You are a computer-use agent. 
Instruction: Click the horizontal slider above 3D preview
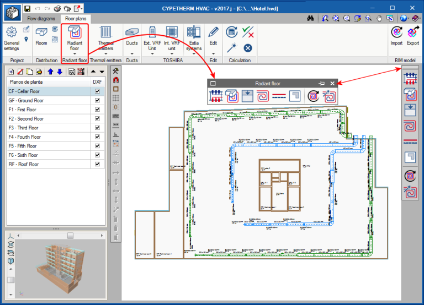point(70,235)
